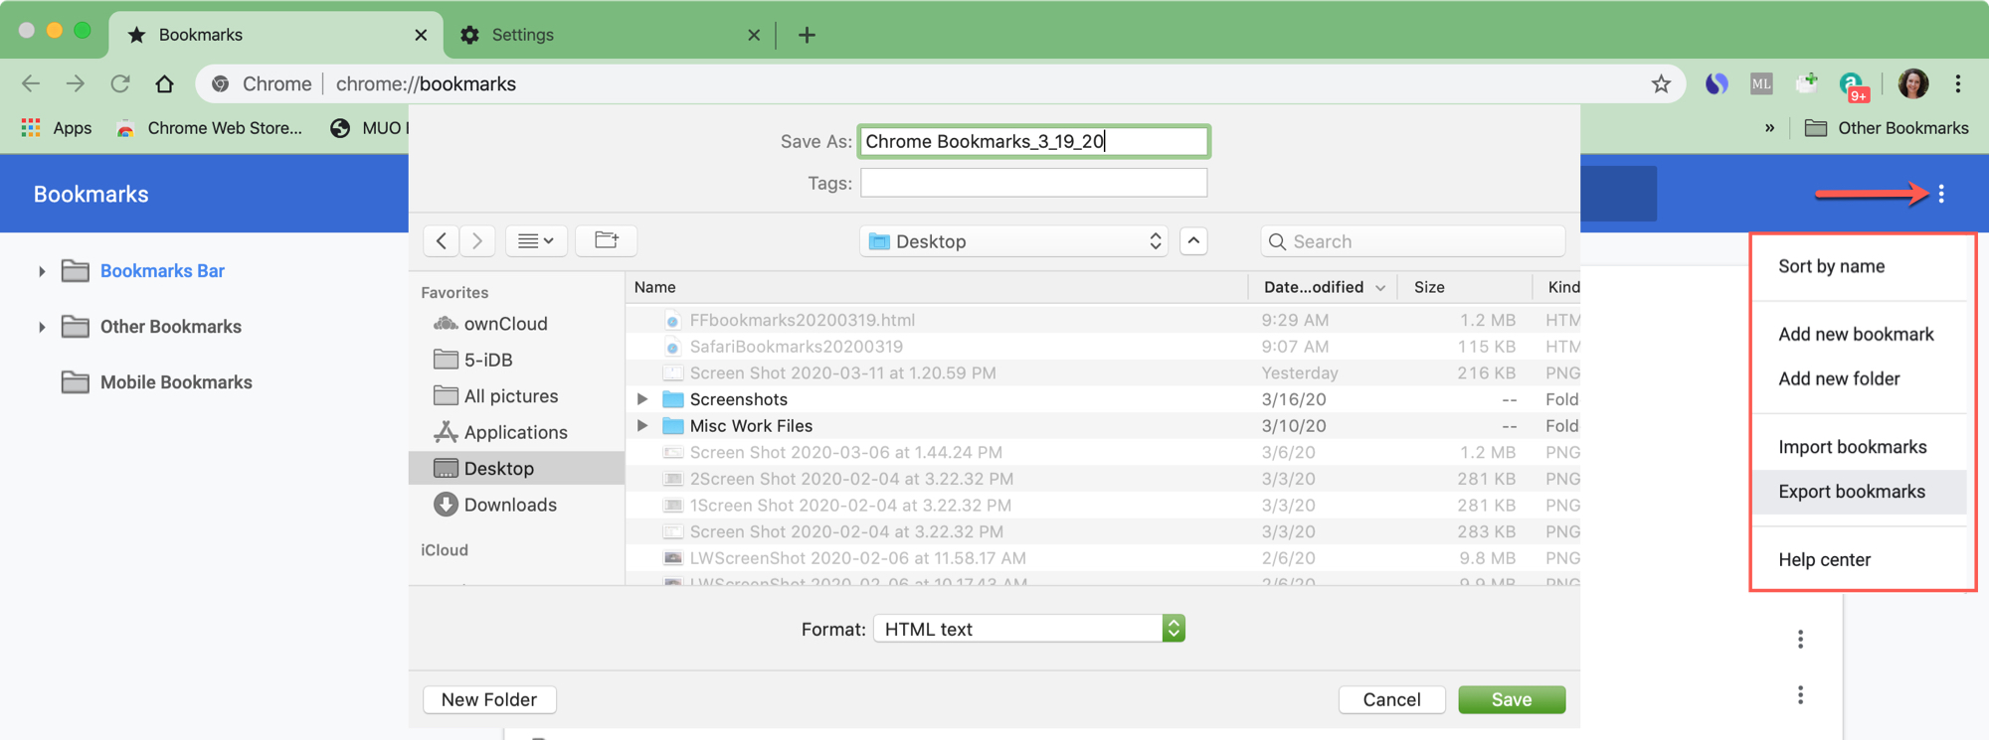Select the Mobile Bookmarks folder
The width and height of the screenshot is (1989, 740).
point(157,382)
